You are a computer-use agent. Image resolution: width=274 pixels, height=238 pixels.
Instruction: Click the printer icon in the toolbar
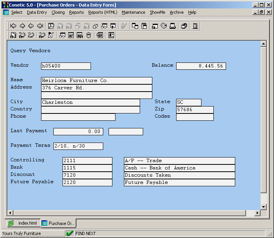(173, 26)
